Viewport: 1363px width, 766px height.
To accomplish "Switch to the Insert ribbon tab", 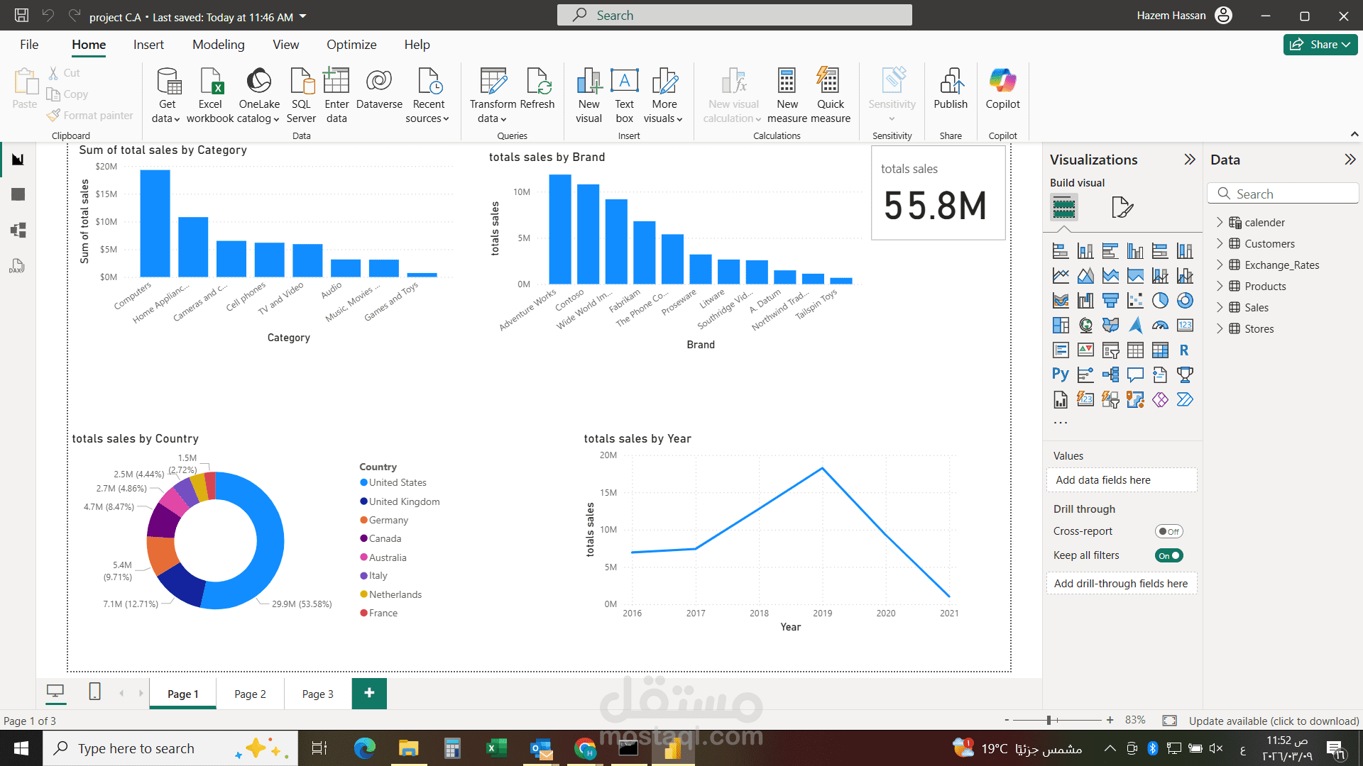I will coord(148,45).
